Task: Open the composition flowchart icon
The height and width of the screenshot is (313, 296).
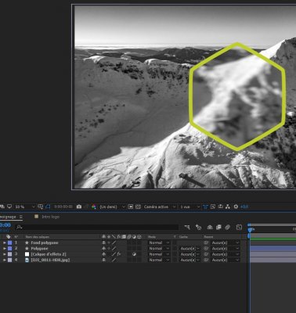Action: pos(228,207)
